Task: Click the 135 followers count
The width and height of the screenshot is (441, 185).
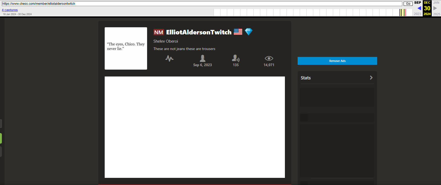Action: [236, 65]
